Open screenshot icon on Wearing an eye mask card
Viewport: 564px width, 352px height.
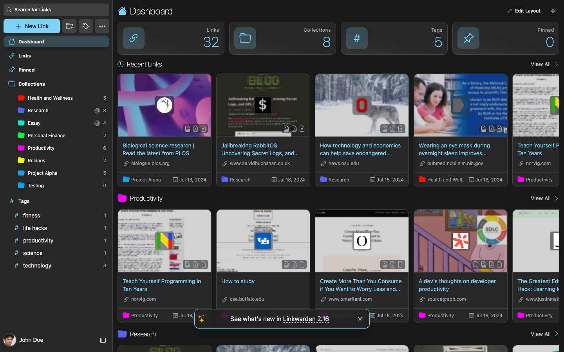(484, 129)
